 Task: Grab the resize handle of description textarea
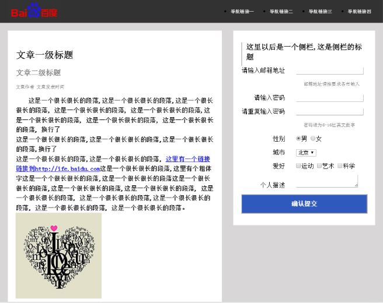tap(356, 185)
